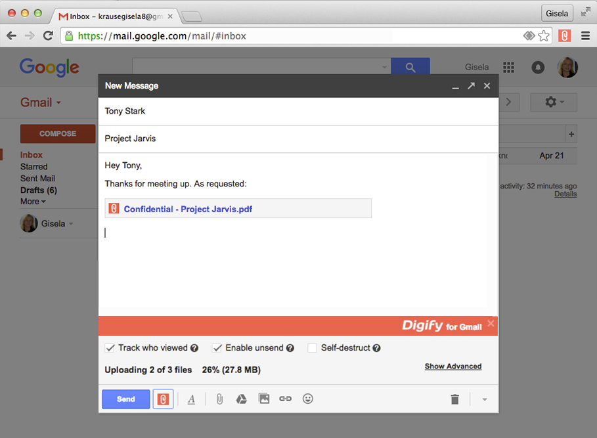Click the Self-destruct help icon
This screenshot has height=438, width=597.
pyautogui.click(x=376, y=348)
